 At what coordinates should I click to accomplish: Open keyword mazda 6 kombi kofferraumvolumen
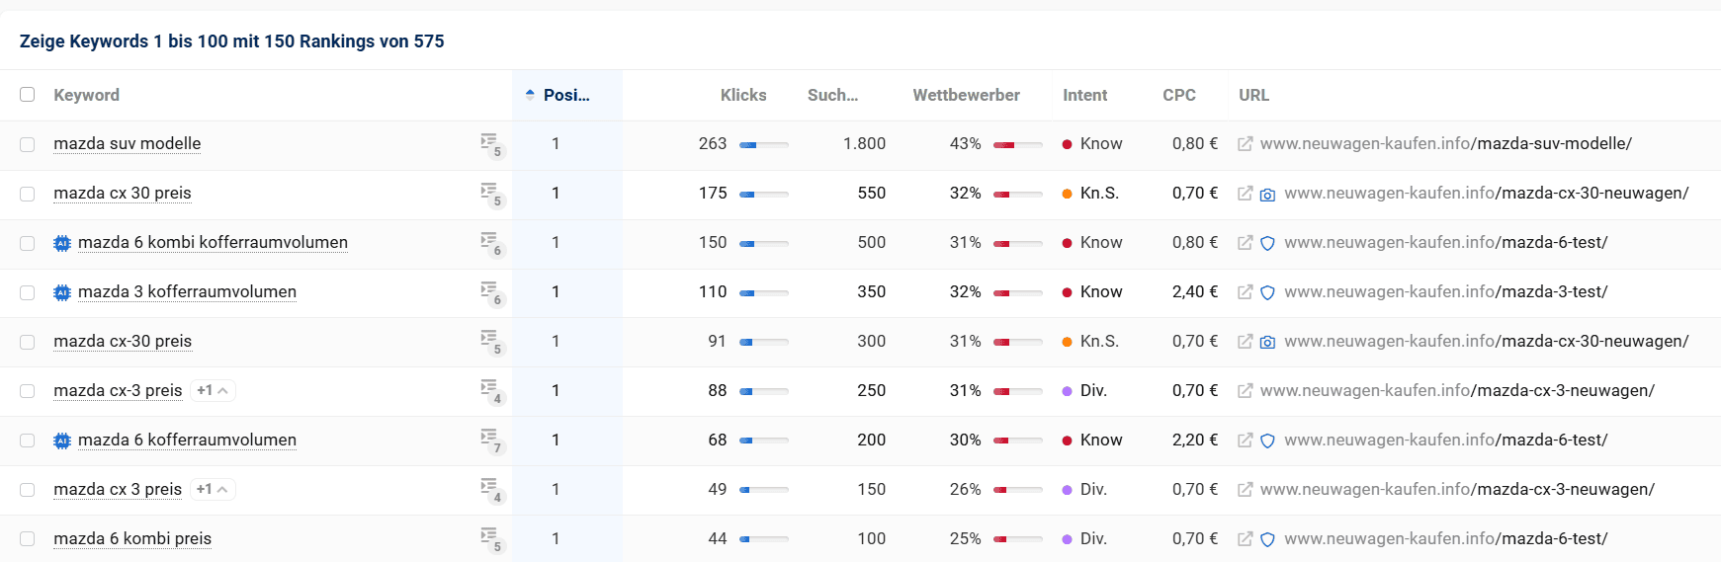point(213,243)
